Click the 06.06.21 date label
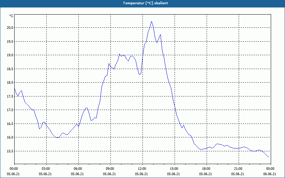The width and height of the screenshot is (285, 178). point(270,174)
